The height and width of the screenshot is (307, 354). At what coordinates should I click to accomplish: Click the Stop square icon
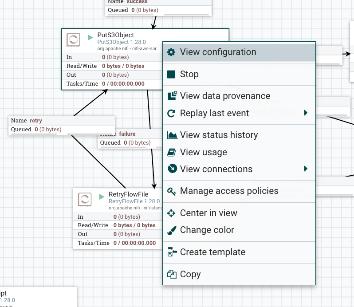point(171,75)
